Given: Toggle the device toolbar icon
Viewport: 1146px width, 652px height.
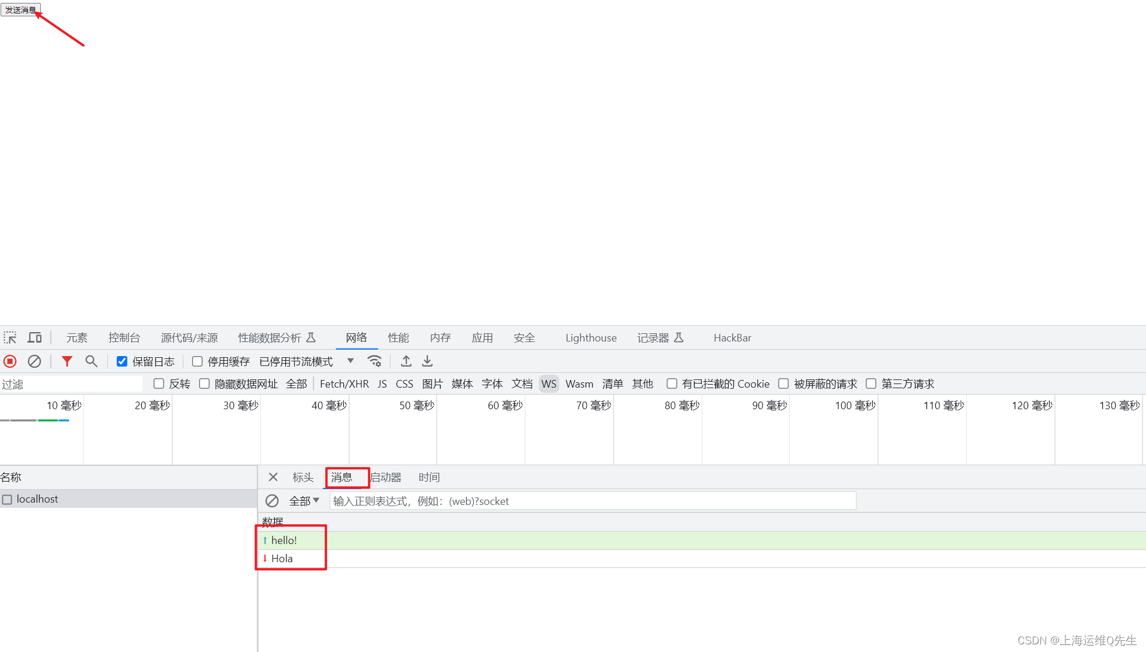Looking at the screenshot, I should (x=34, y=338).
